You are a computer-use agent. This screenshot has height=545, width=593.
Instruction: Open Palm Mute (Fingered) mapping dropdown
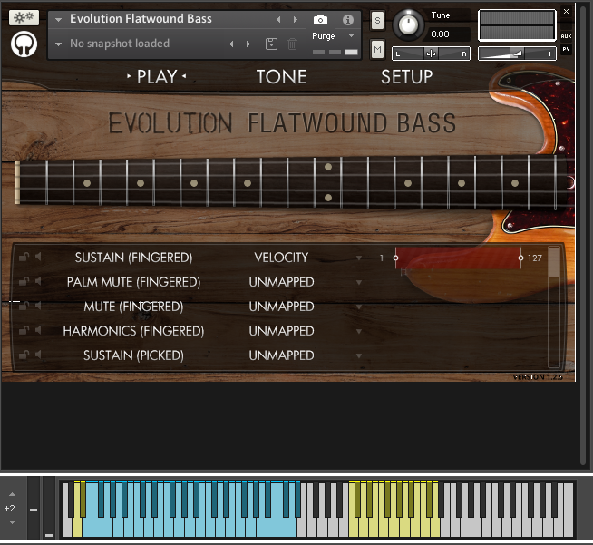click(x=359, y=282)
